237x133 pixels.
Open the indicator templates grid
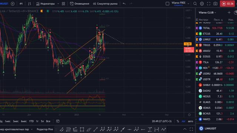coord(63,4)
